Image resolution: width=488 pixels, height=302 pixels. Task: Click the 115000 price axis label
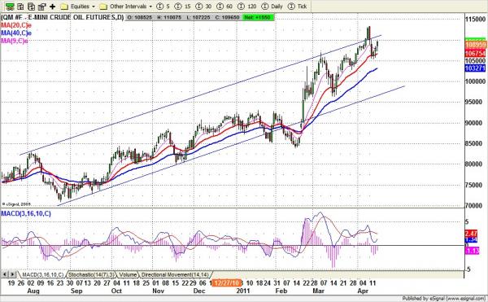(475, 19)
